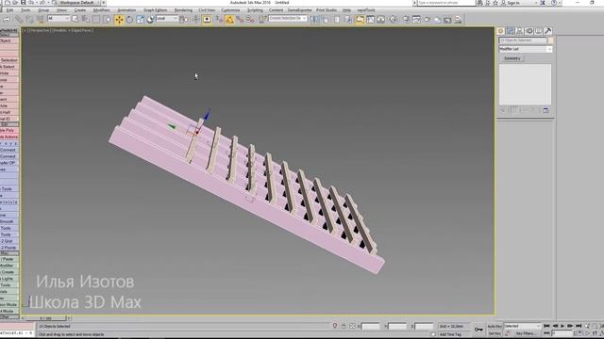Open the Customize menu
Image resolution: width=604 pixels, height=339 pixels.
click(x=230, y=10)
